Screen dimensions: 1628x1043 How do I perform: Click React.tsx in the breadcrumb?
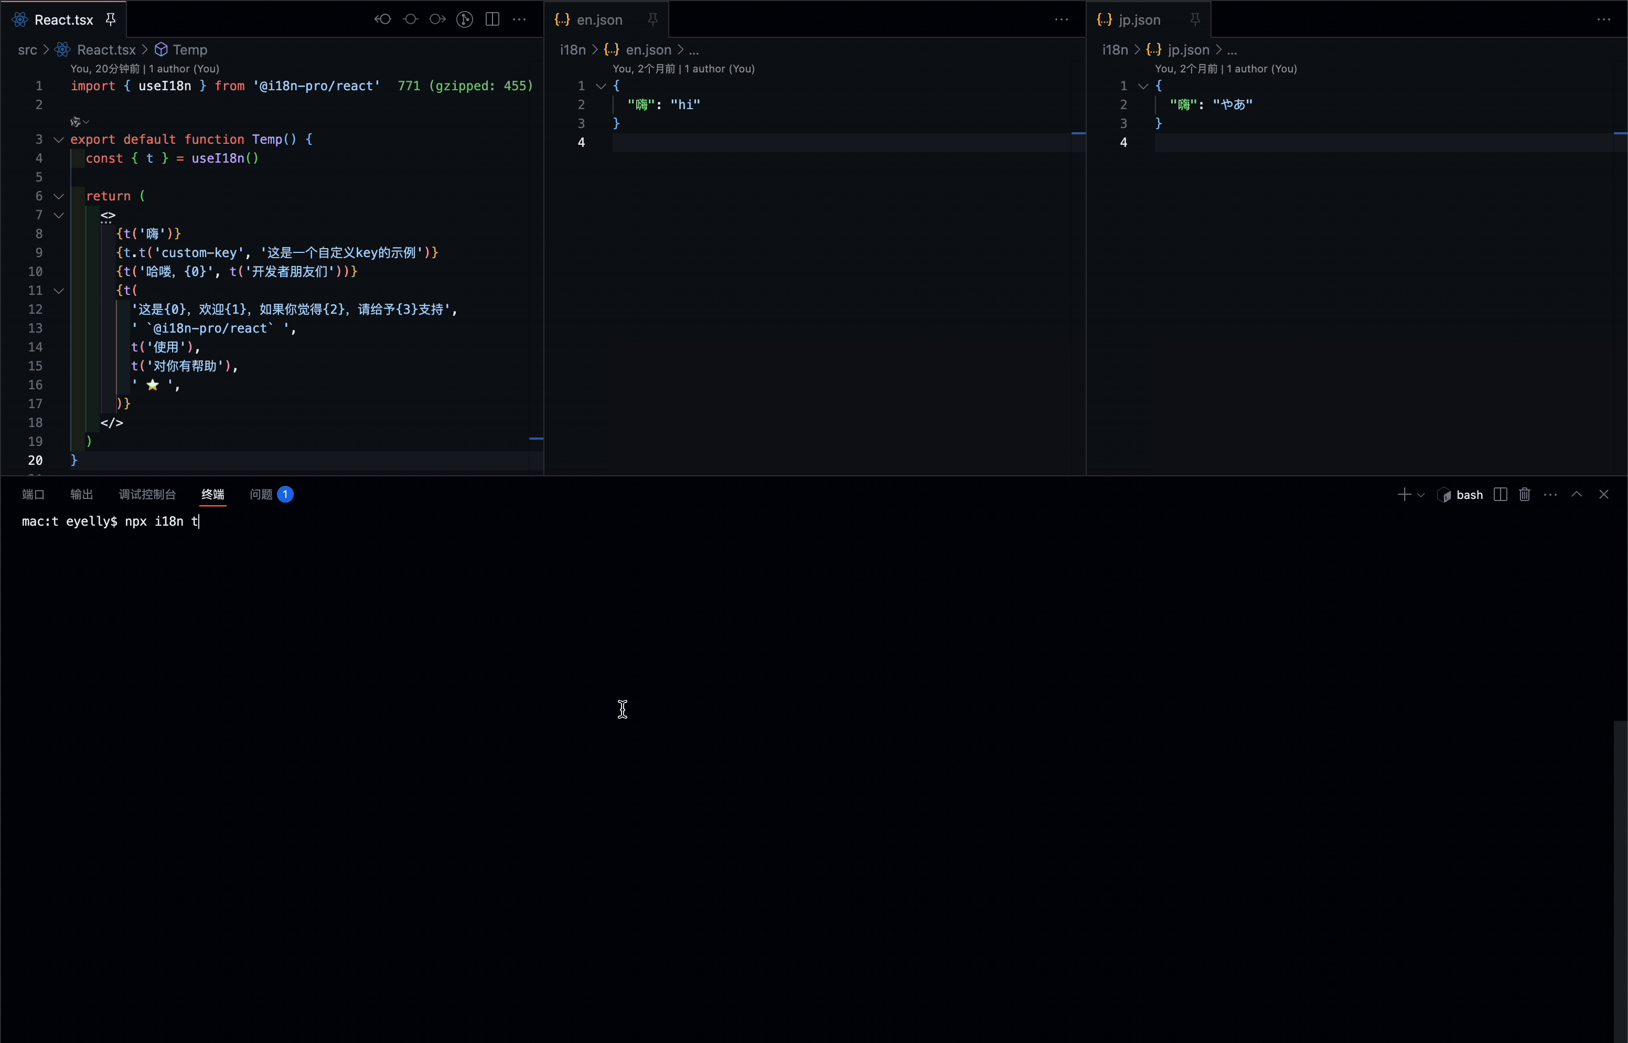106,49
